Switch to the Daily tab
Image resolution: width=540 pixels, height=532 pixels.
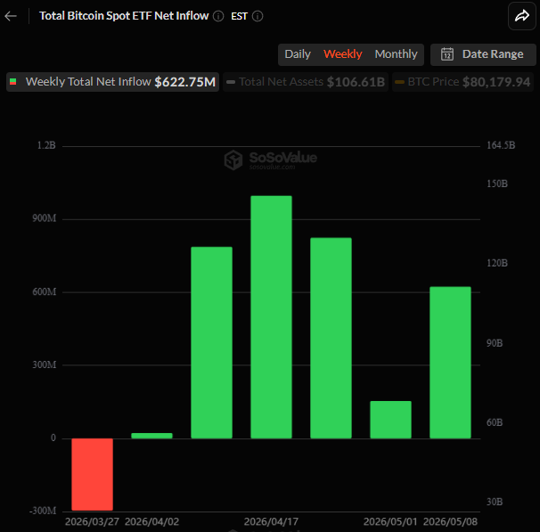(298, 54)
